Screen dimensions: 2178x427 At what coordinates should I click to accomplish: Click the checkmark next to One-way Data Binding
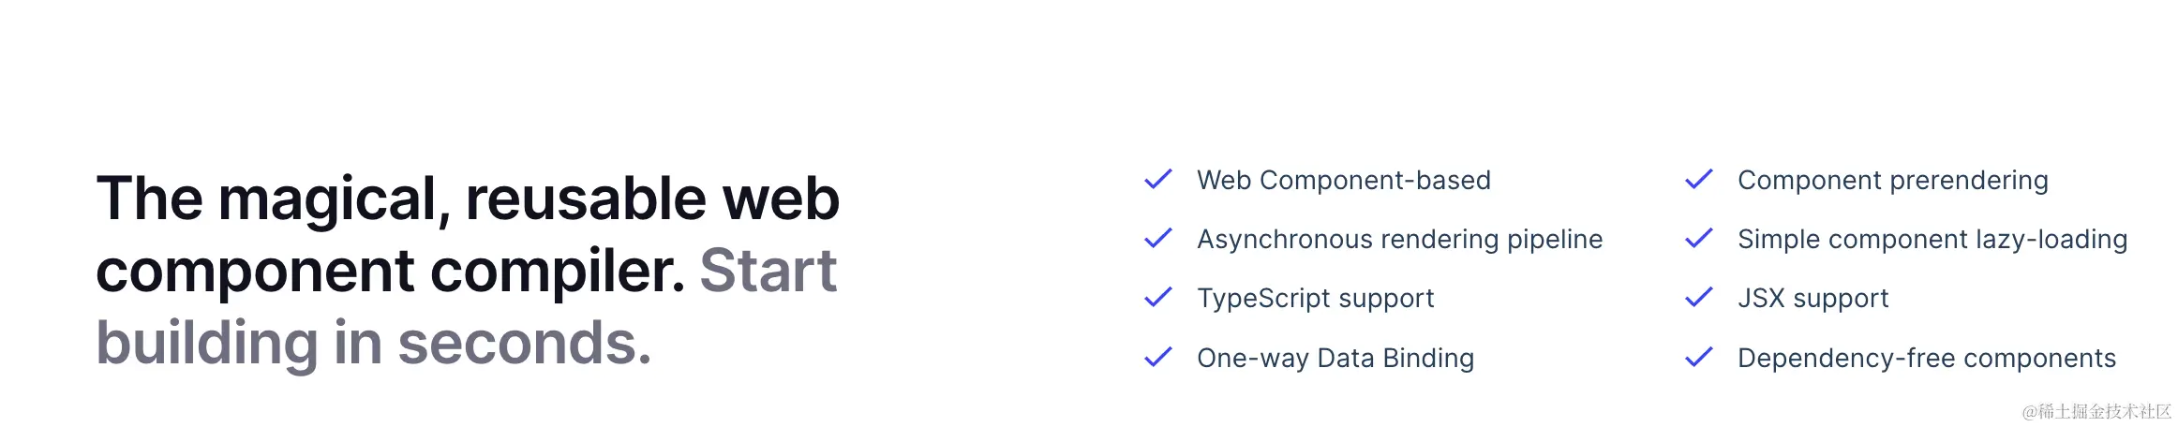[x=1158, y=357]
